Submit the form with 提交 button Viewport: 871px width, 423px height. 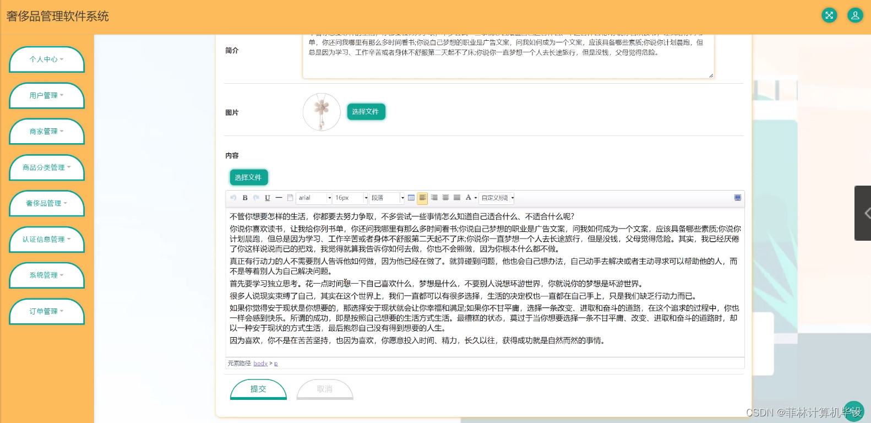[258, 389]
